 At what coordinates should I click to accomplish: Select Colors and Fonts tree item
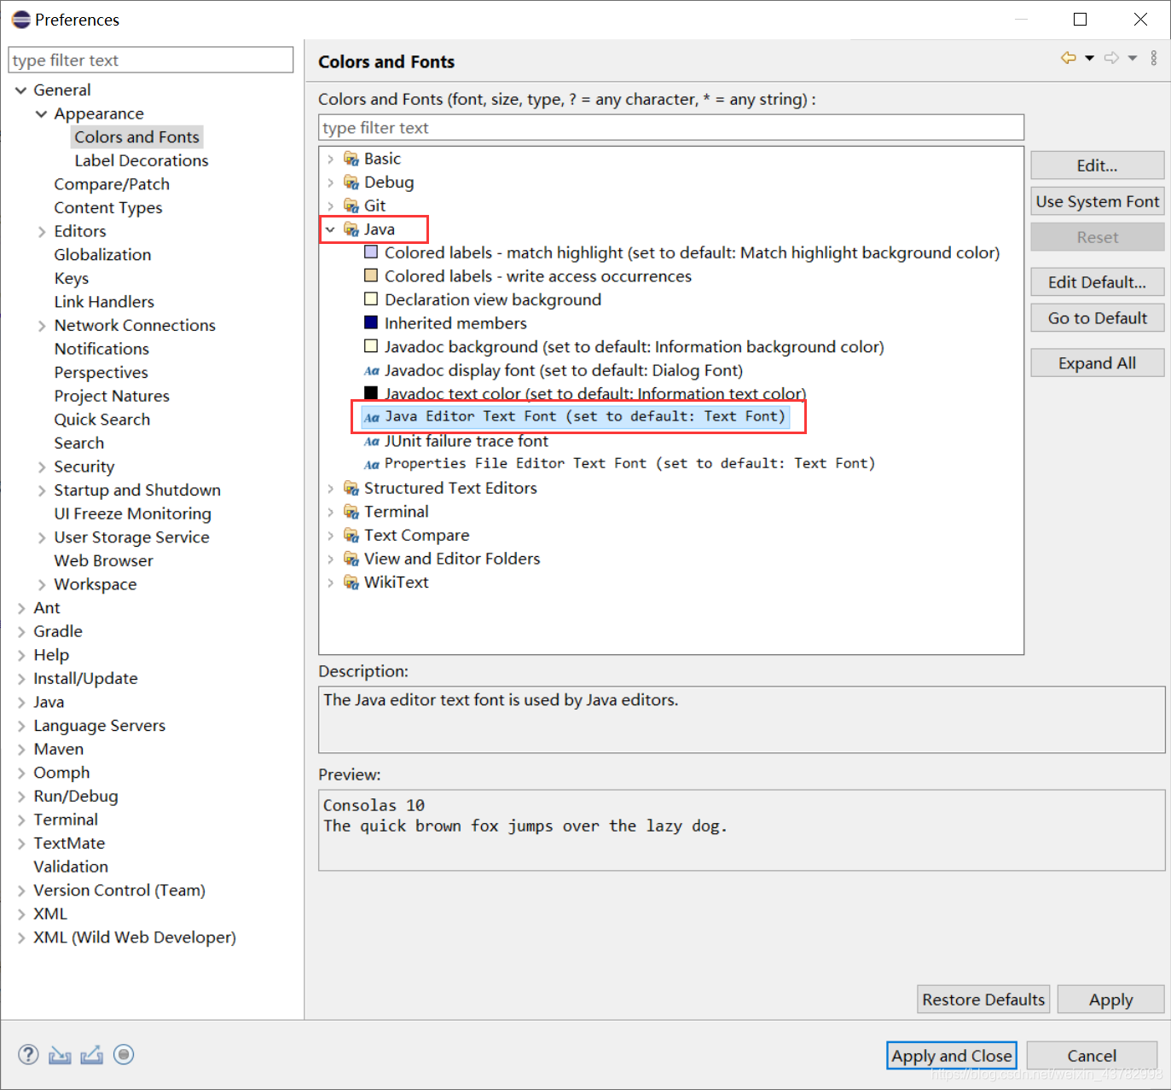pyautogui.click(x=136, y=137)
